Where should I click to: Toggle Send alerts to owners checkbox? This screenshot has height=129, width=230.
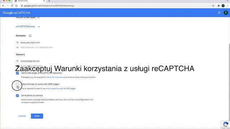17,96
